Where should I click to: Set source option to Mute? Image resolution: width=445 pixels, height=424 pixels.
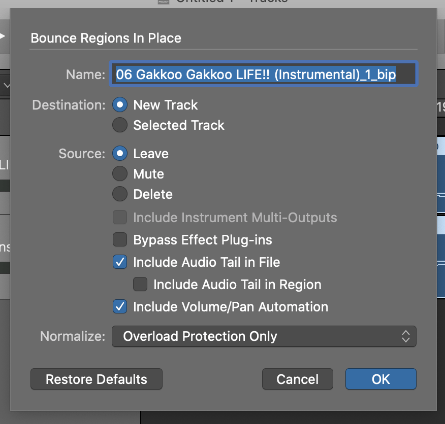tap(120, 174)
